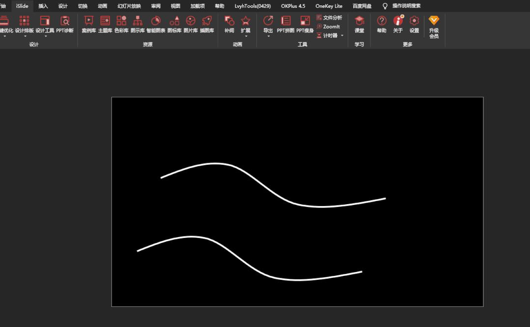Open the 图示库 diagram library
Viewport: 530px width, 327px height.
tap(138, 24)
